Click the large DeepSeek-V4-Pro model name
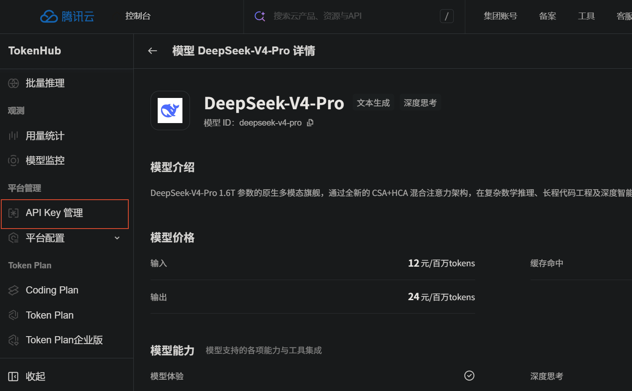This screenshot has height=391, width=632. pos(274,103)
